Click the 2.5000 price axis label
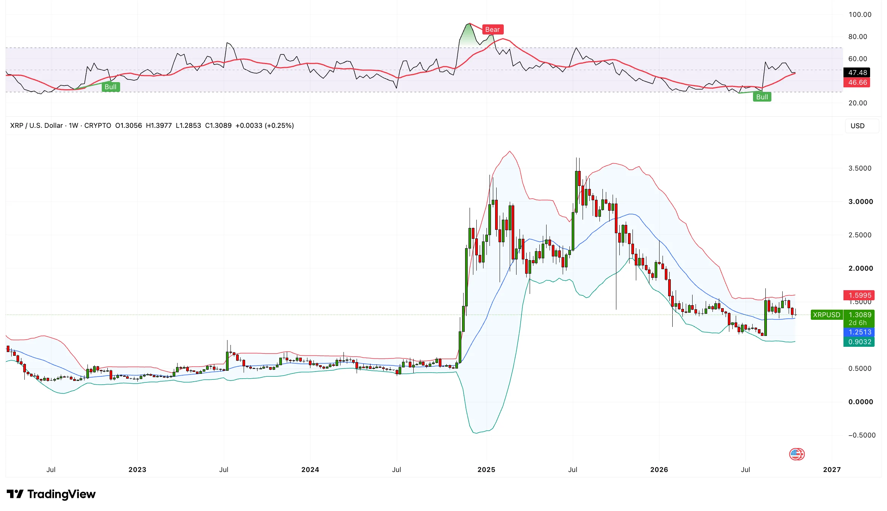Image resolution: width=887 pixels, height=511 pixels. pos(860,235)
